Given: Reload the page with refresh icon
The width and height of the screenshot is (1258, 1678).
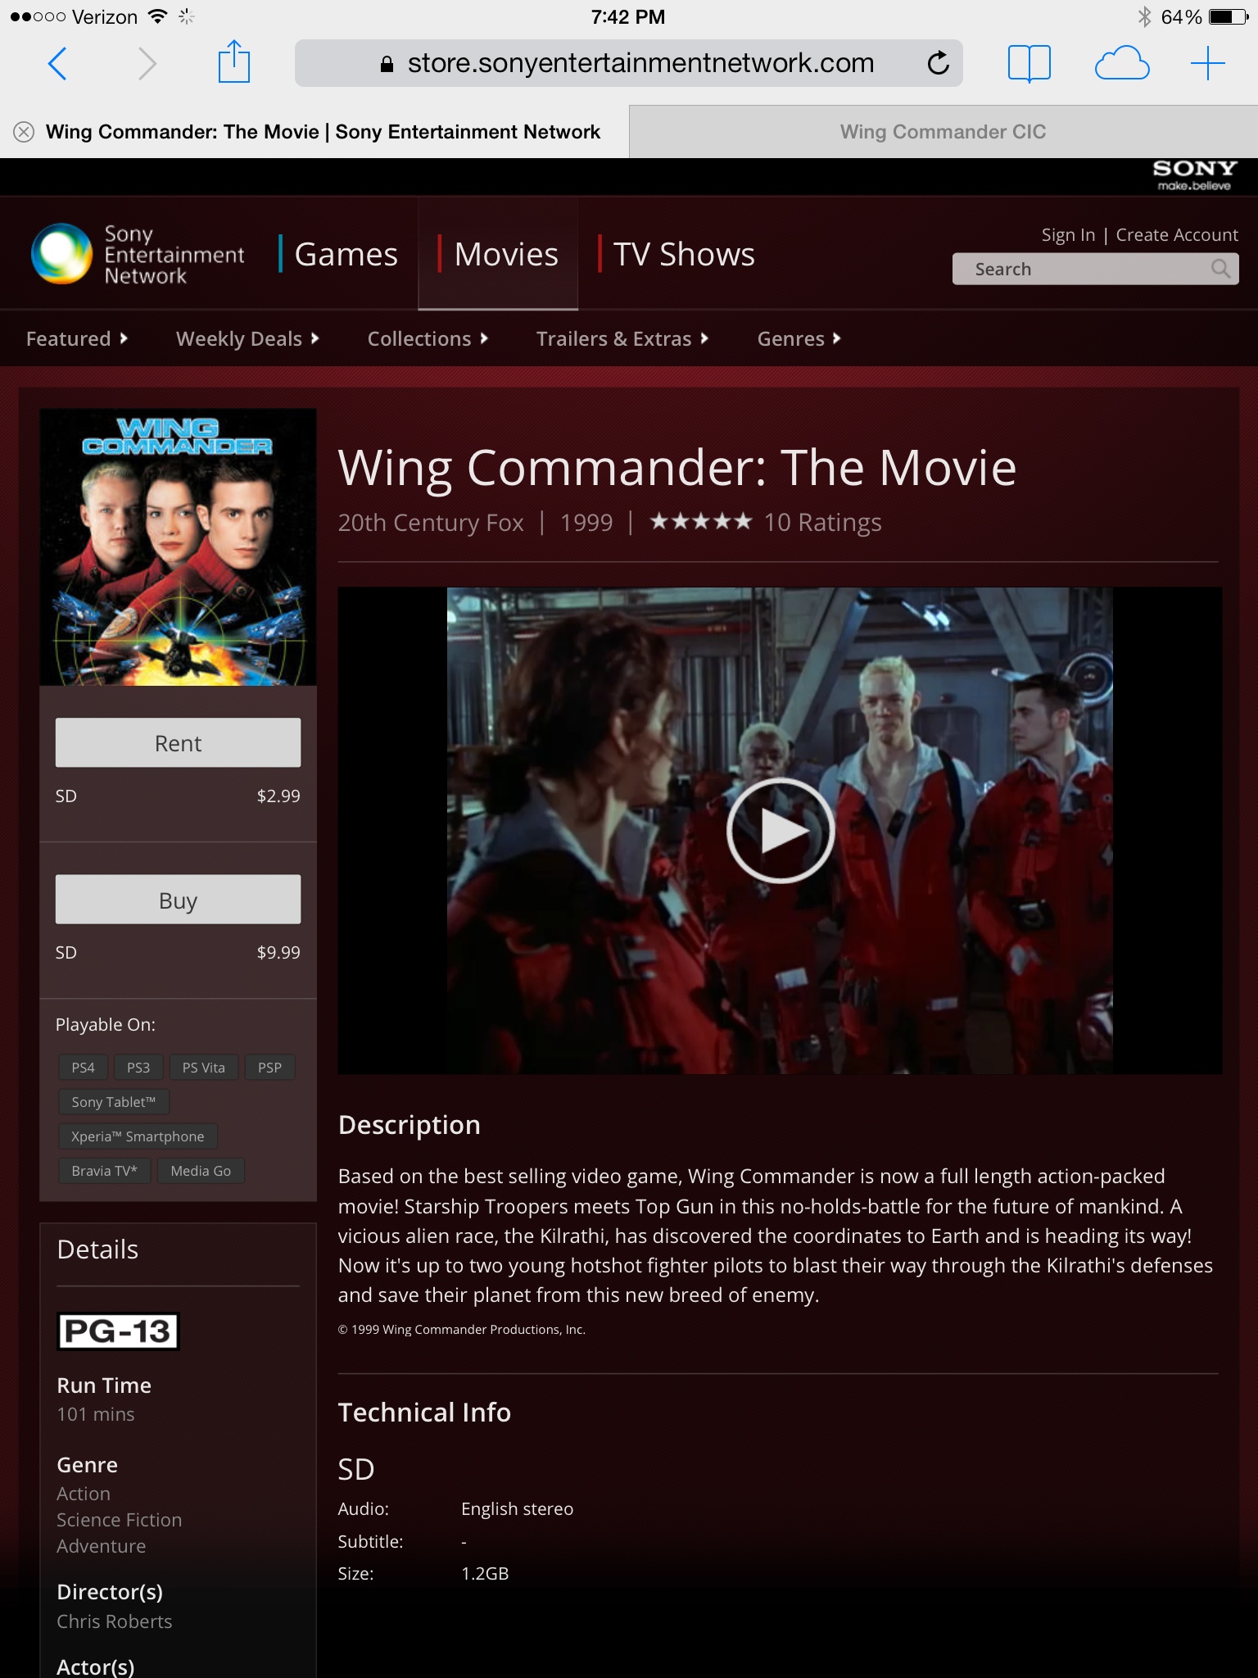Looking at the screenshot, I should (938, 63).
